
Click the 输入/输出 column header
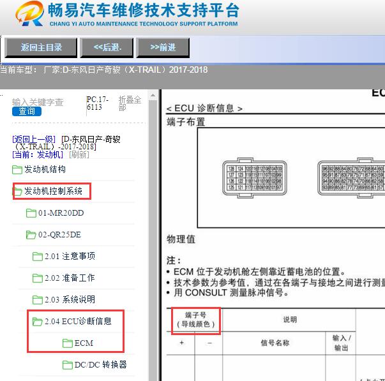coord(342,343)
